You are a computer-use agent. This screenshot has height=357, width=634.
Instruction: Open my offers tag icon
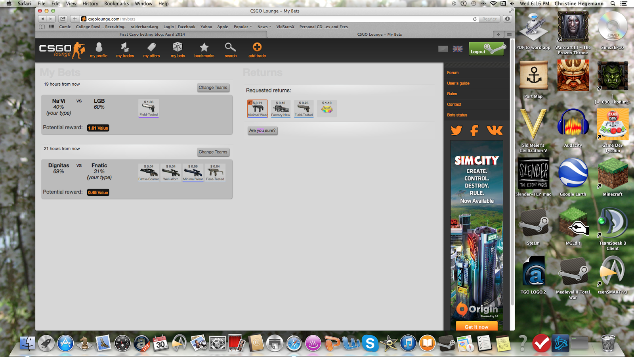tap(151, 50)
